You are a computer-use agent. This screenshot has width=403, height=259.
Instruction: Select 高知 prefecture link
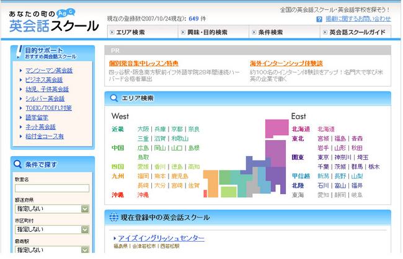(194, 167)
